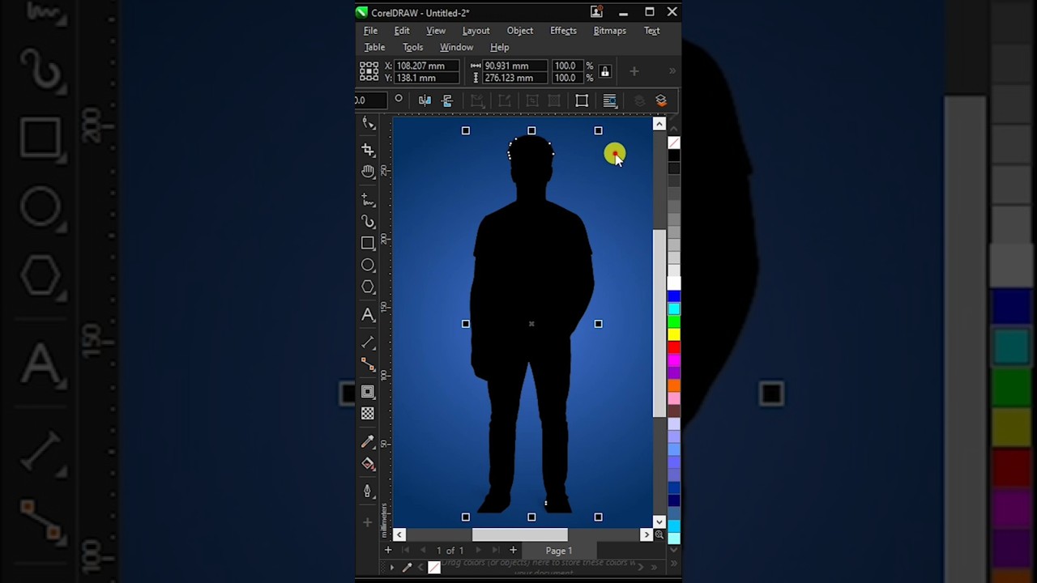Viewport: 1037px width, 583px height.
Task: Open the File menu
Action: point(370,31)
